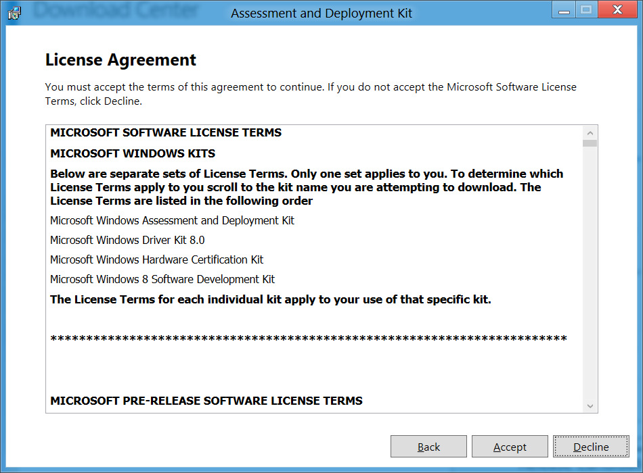
Task: Click the Windows 8 Software Development Kit line
Action: click(x=162, y=279)
